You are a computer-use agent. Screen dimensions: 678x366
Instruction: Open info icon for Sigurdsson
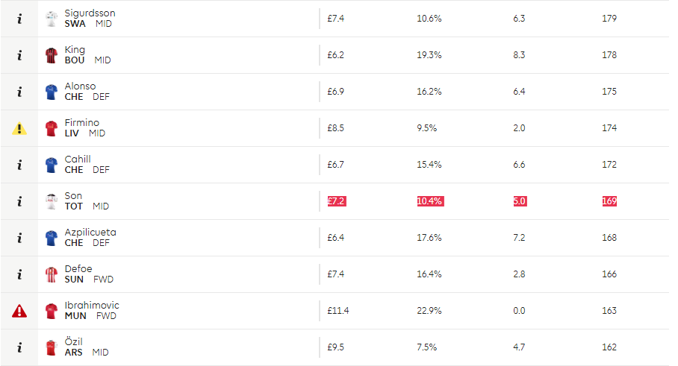click(19, 19)
